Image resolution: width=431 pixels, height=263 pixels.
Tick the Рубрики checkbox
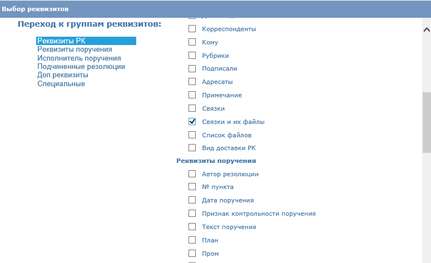click(x=192, y=55)
